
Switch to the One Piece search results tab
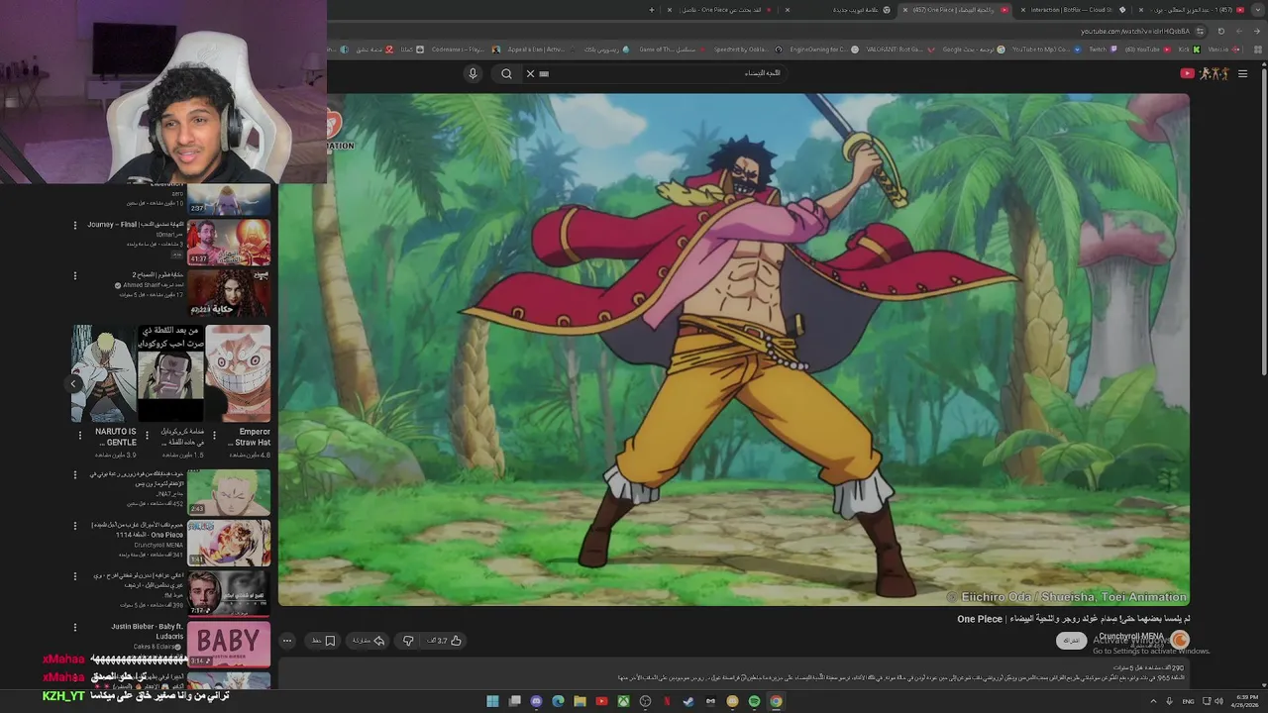pos(723,10)
